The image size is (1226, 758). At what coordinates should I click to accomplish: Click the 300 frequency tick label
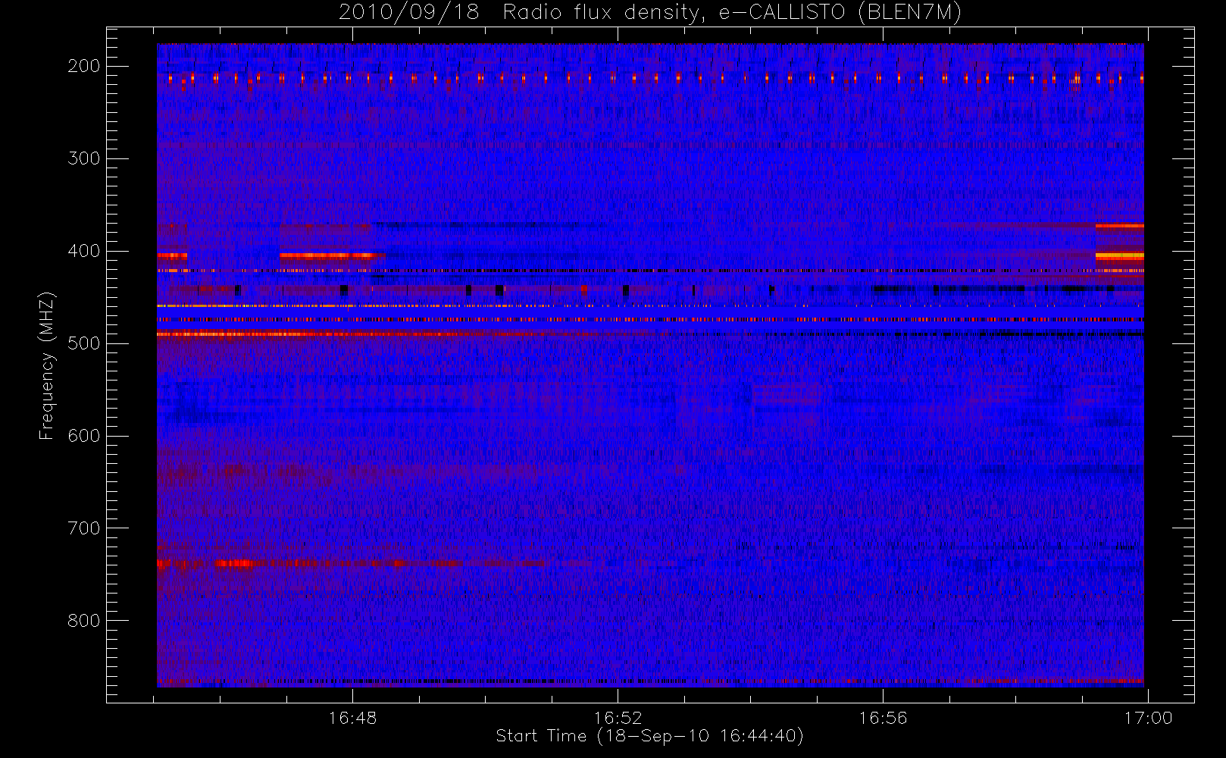click(84, 158)
